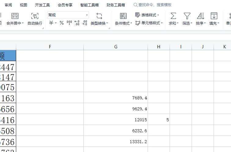
Task: Select cell containing 9629.4
Action: [116, 109]
